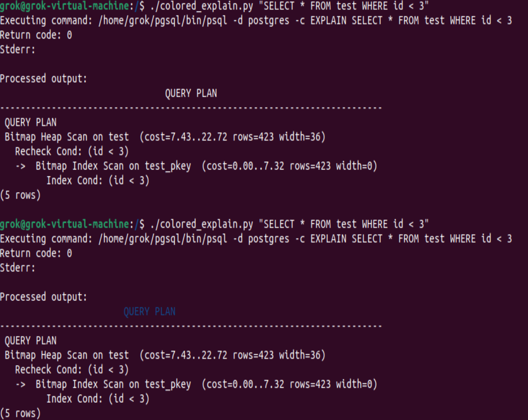
Task: Click the psql path in the second run
Action: click(163, 239)
